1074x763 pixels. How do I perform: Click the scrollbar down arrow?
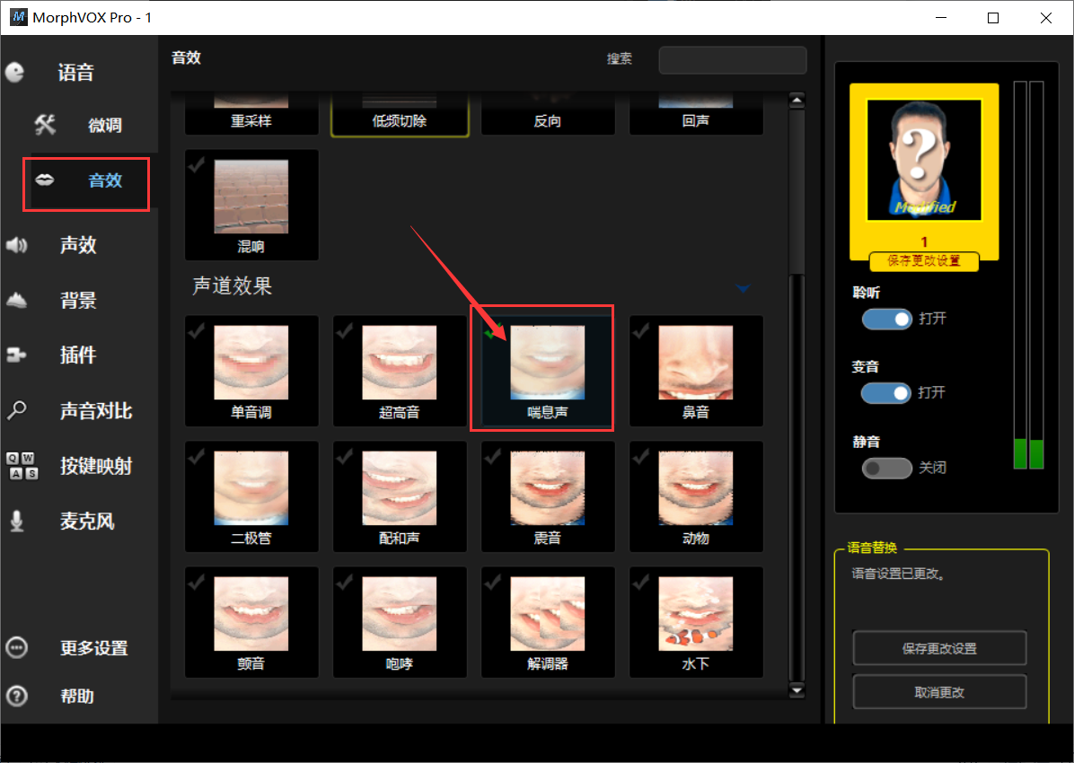click(x=797, y=689)
